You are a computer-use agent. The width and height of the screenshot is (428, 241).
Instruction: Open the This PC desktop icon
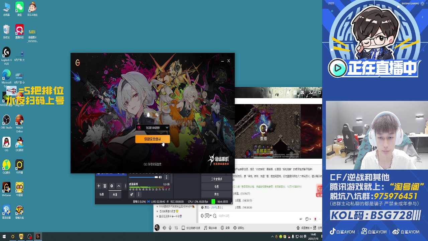click(x=6, y=9)
